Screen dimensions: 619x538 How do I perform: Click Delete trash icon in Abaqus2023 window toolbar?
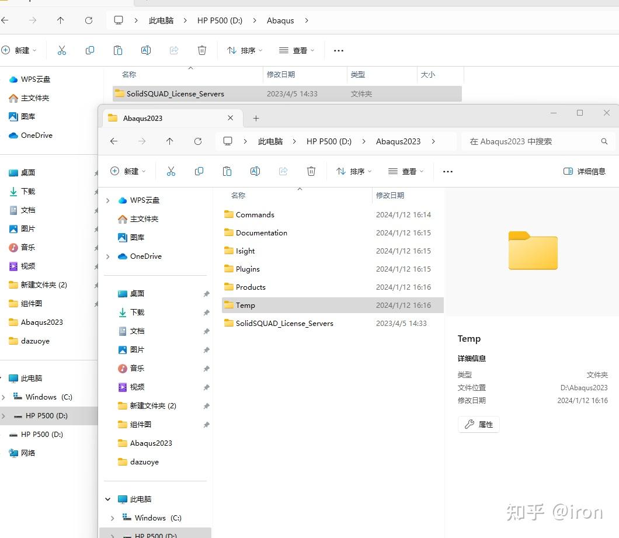click(x=311, y=171)
